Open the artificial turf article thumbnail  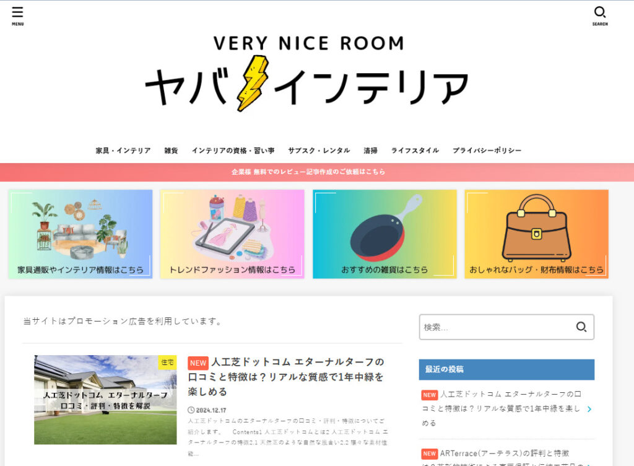[x=105, y=400]
